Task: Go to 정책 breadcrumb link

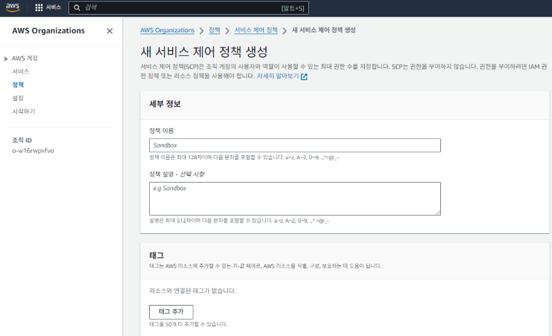Action: click(214, 30)
